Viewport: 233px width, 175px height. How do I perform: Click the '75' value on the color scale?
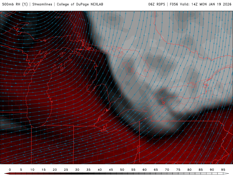[x=178, y=170]
